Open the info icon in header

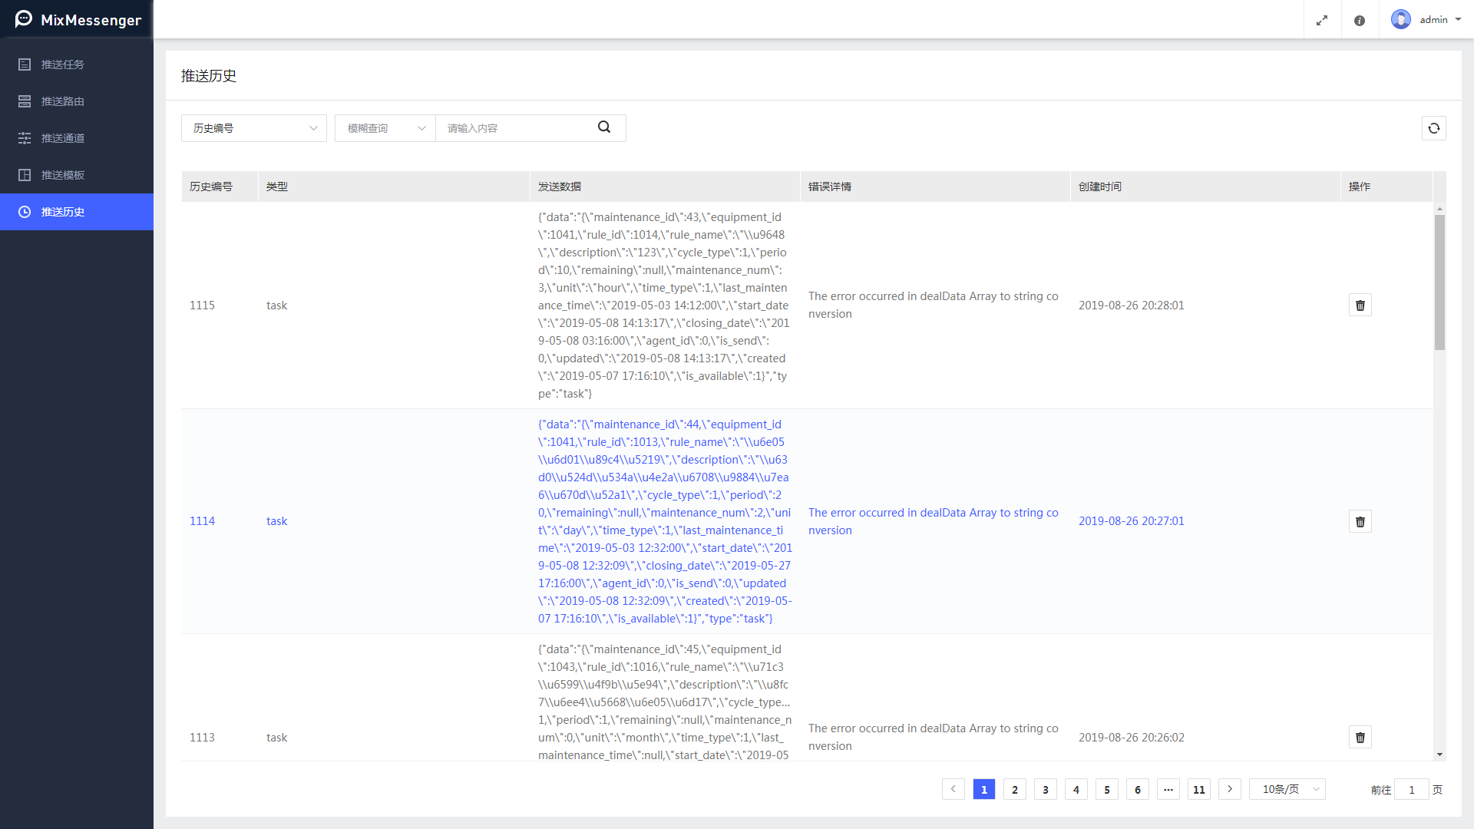1360,21
